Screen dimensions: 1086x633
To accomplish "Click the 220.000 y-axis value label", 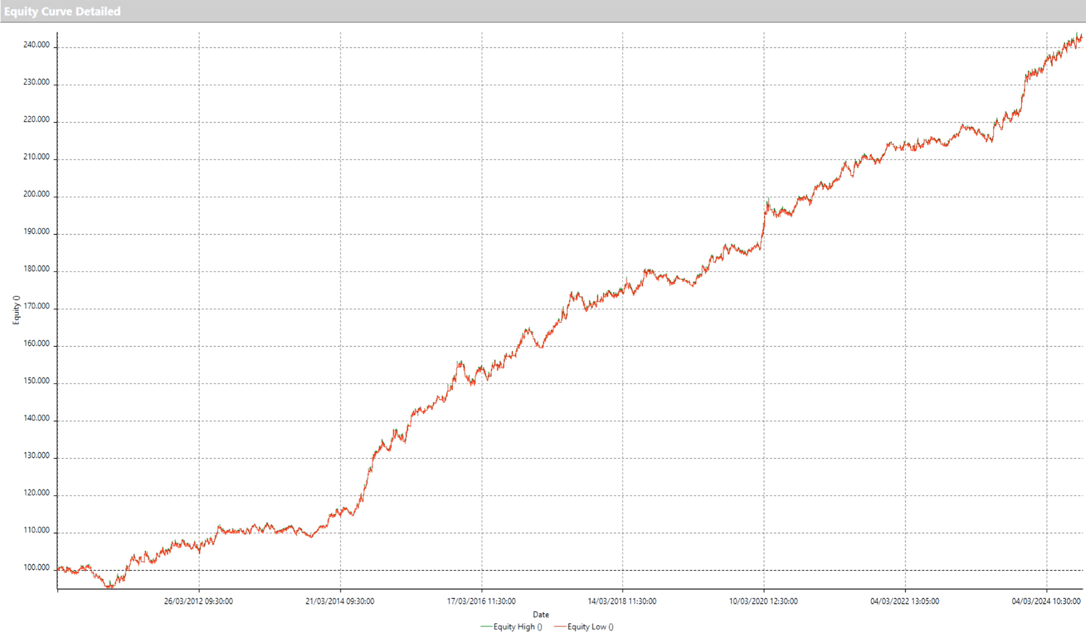I will click(36, 119).
